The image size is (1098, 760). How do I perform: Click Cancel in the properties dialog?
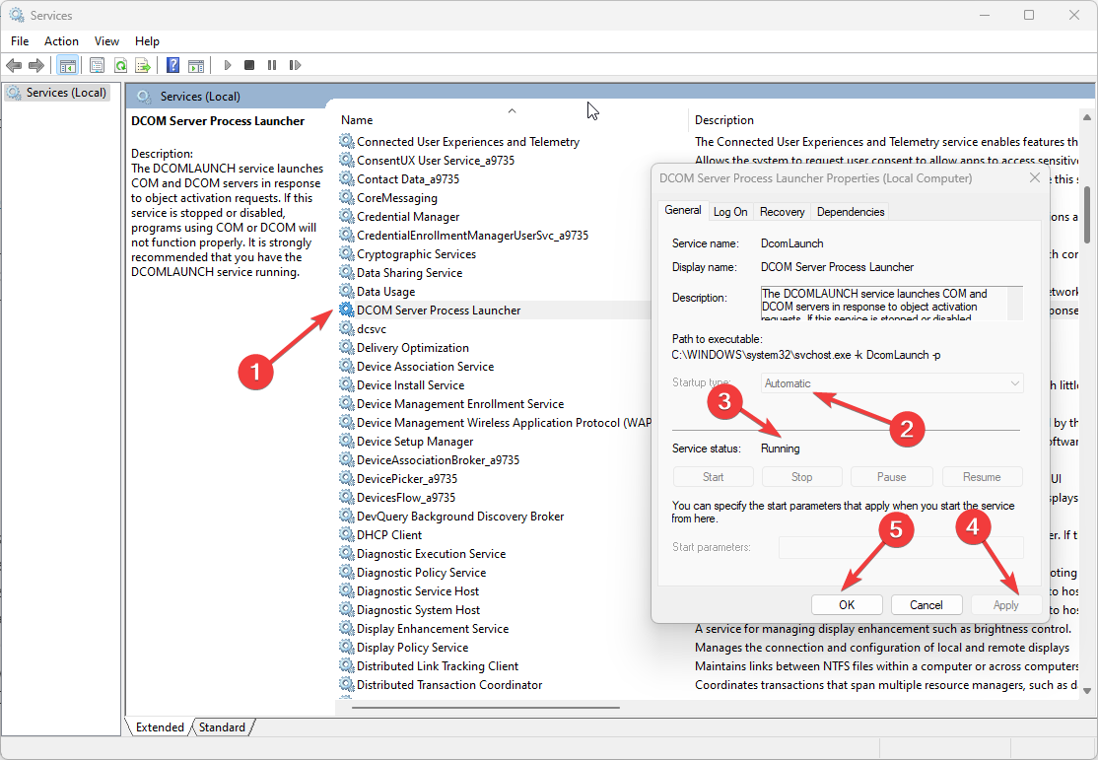(926, 605)
